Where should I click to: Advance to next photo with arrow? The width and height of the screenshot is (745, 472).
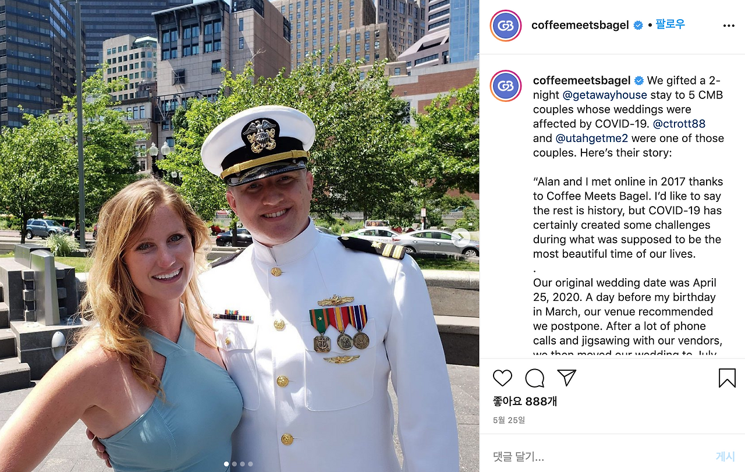[x=461, y=236]
